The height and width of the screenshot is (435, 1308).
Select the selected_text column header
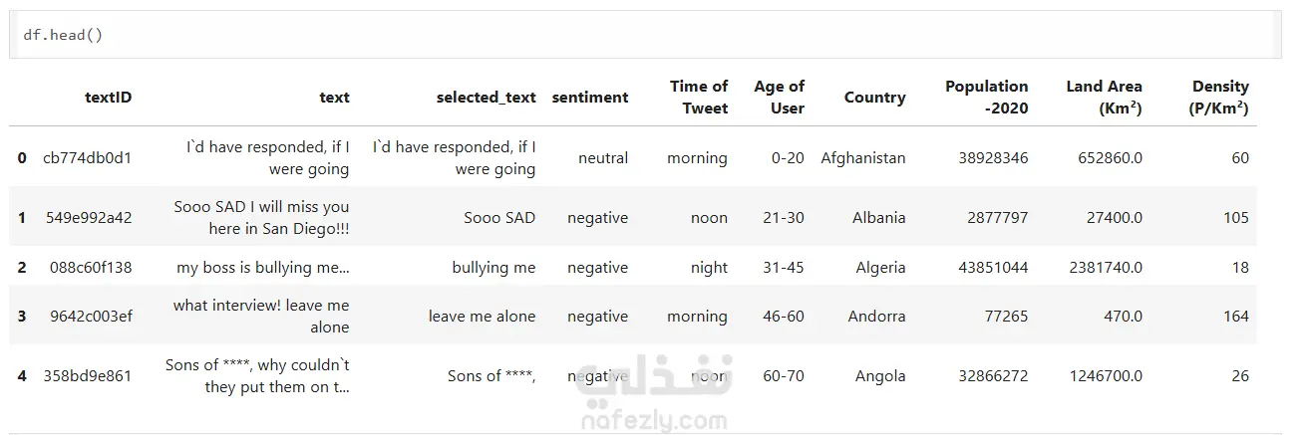point(486,98)
